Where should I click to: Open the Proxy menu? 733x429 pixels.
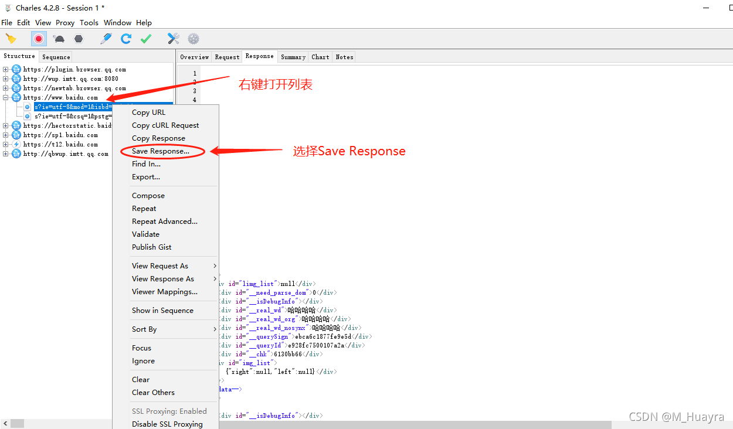pos(65,23)
